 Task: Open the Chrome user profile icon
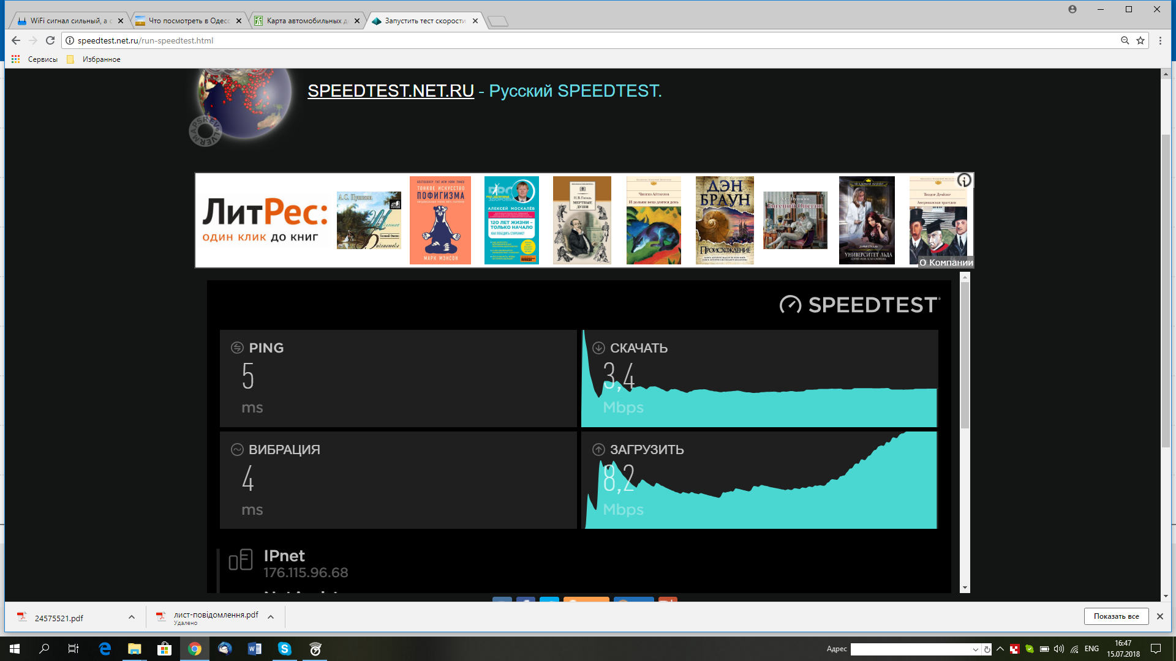pos(1072,9)
